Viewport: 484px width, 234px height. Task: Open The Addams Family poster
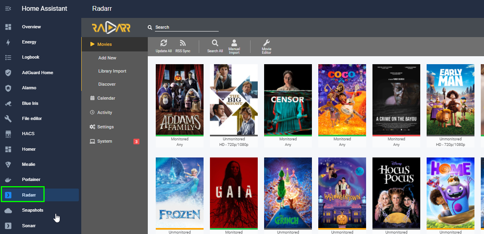(180, 99)
